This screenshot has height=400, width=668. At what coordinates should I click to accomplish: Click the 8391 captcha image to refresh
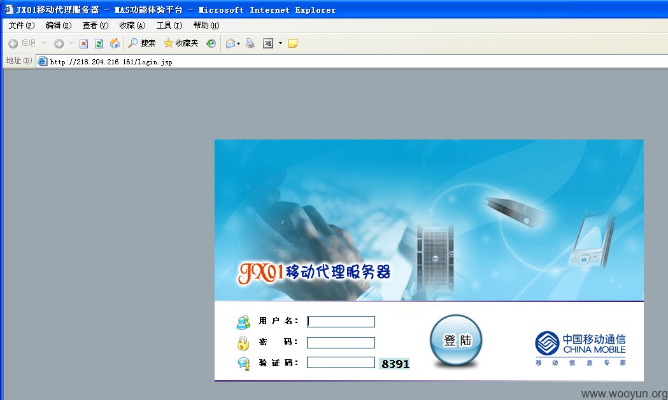click(x=394, y=363)
